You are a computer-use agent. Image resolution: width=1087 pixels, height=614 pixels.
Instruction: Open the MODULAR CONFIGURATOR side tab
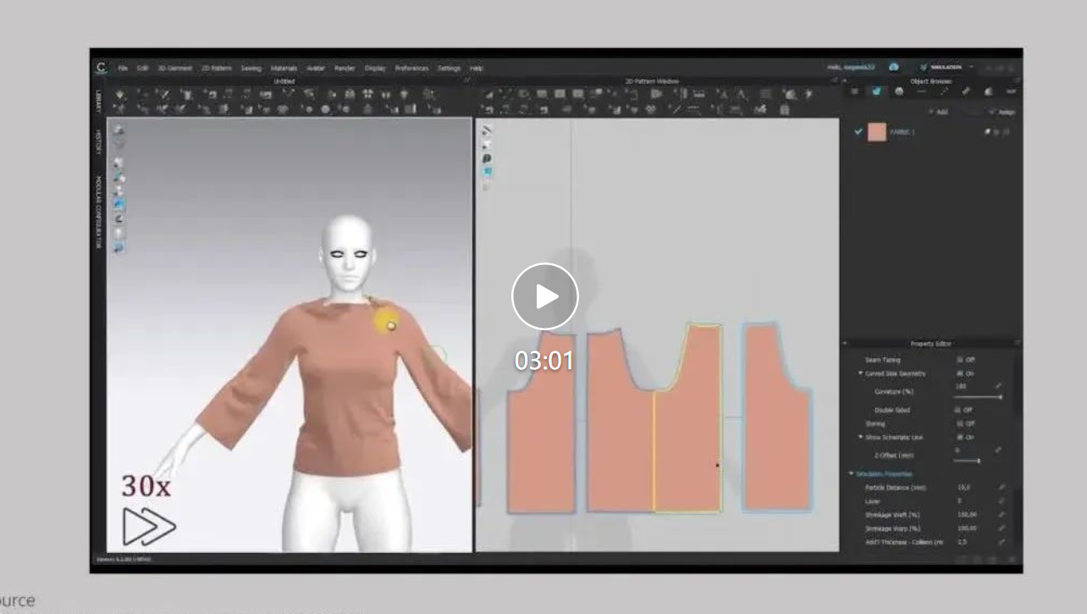[98, 212]
